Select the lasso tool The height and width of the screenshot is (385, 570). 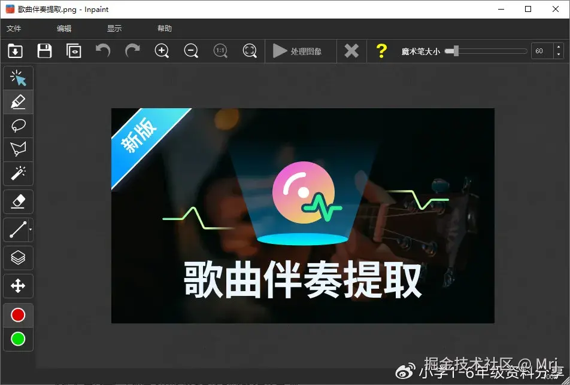tap(18, 126)
